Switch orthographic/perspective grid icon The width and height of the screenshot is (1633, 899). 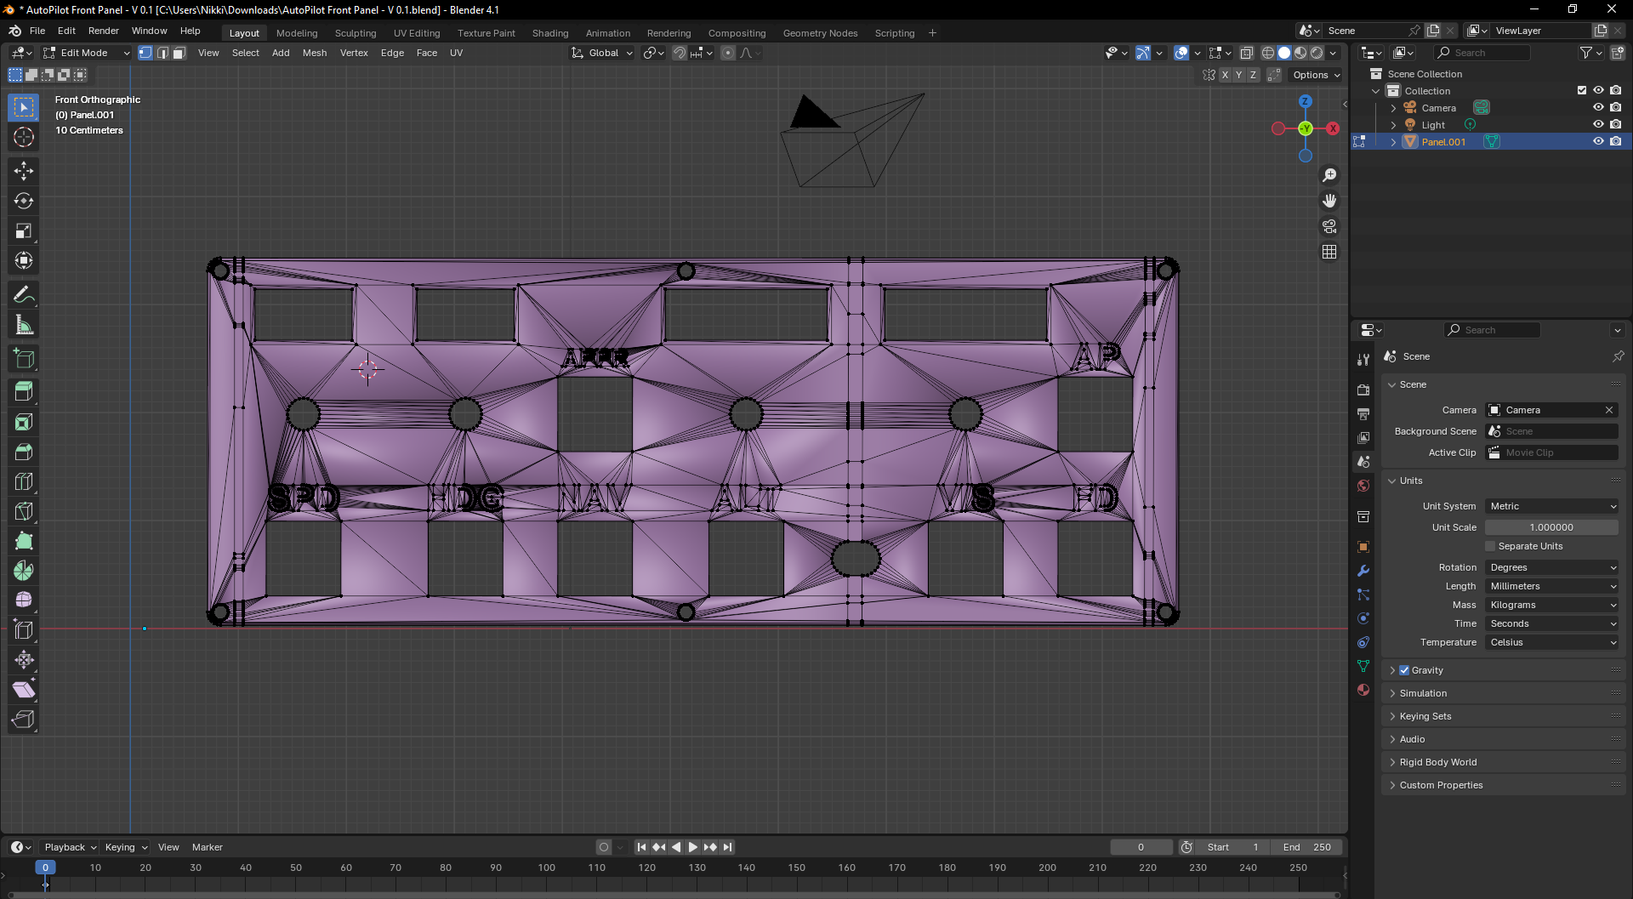pyautogui.click(x=1329, y=252)
